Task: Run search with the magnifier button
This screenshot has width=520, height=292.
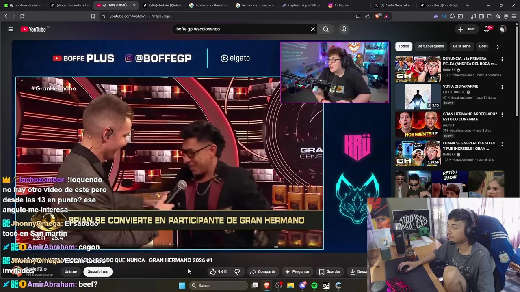Action: coord(326,29)
